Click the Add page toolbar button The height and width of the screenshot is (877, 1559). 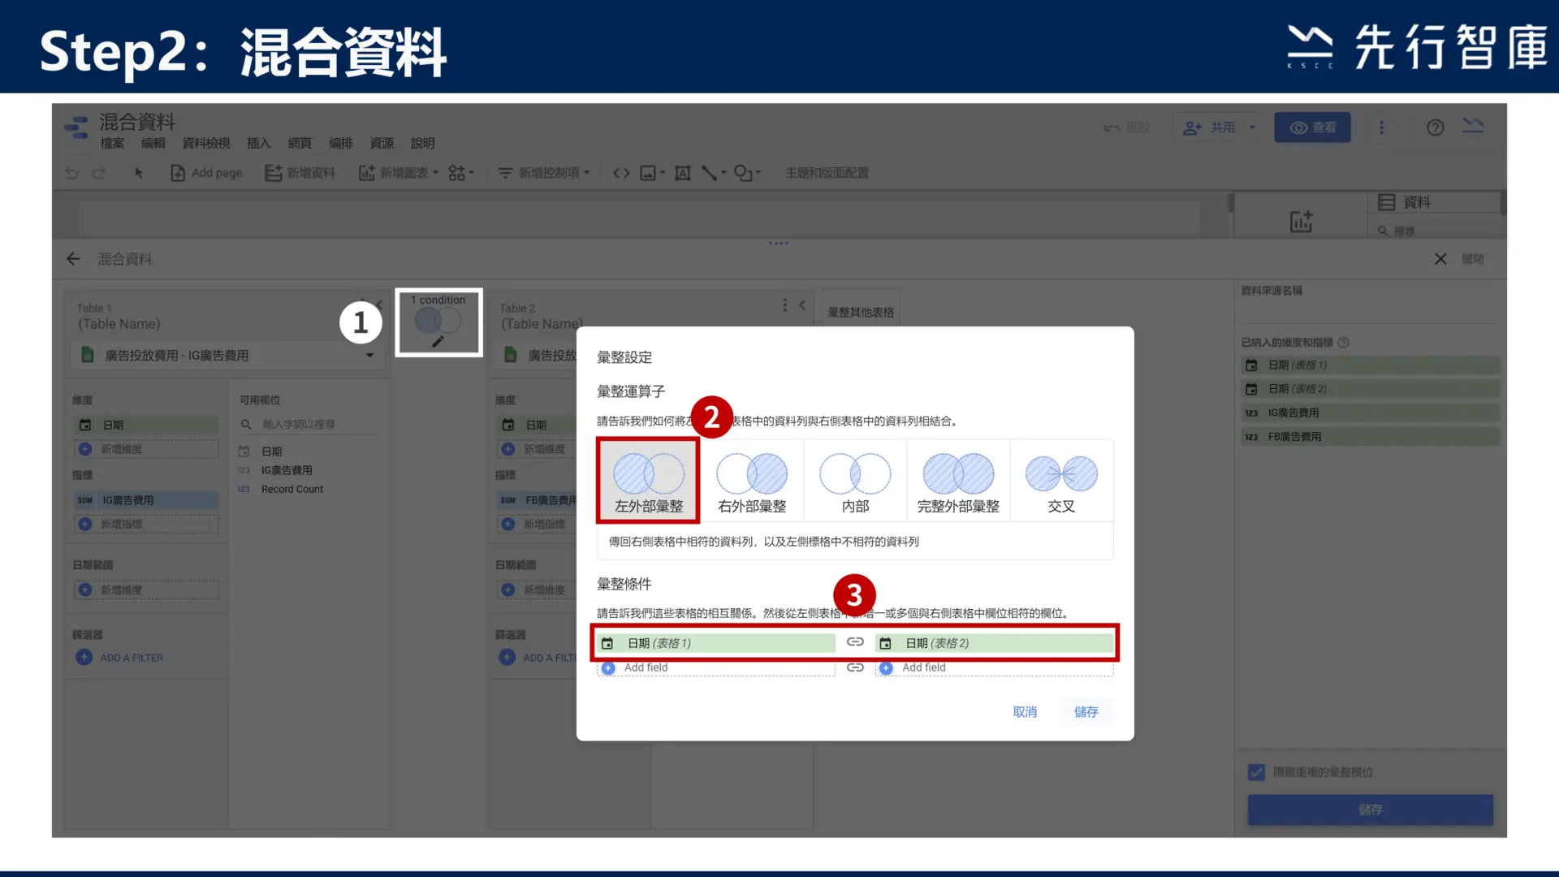click(x=206, y=173)
